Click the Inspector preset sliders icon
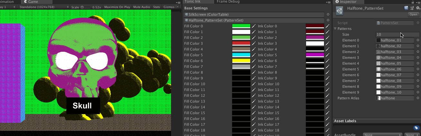 412,8
